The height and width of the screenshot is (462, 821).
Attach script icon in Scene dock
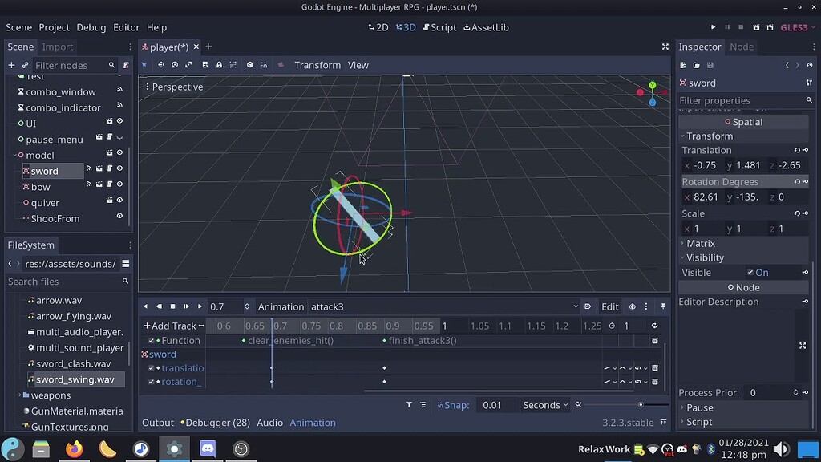(x=126, y=65)
